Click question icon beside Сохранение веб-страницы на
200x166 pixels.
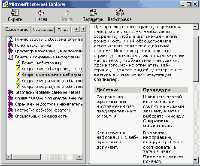[18, 69]
